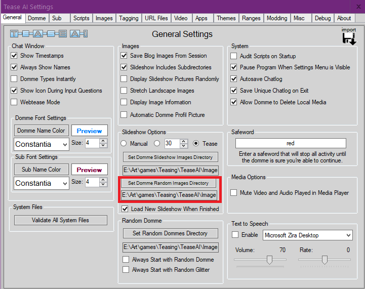
Task: Open Sub font Constantia dropdown
Action: (x=65, y=183)
